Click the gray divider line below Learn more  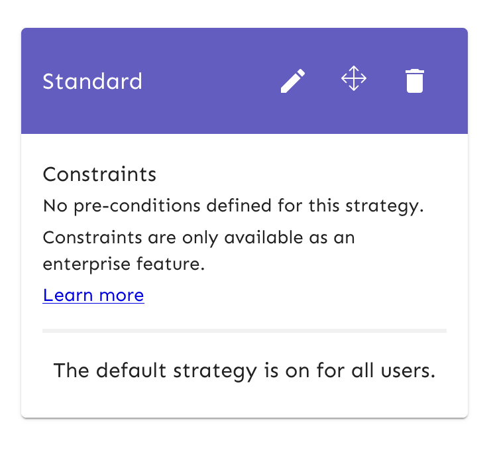point(245,331)
